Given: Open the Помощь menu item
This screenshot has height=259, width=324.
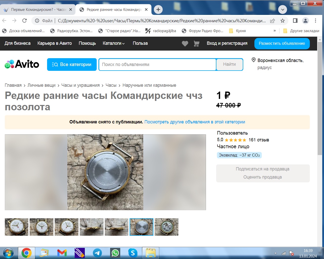Looking at the screenshot, I should coord(87,43).
